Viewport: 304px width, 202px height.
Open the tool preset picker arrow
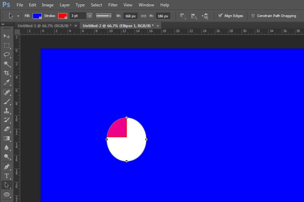[18, 16]
